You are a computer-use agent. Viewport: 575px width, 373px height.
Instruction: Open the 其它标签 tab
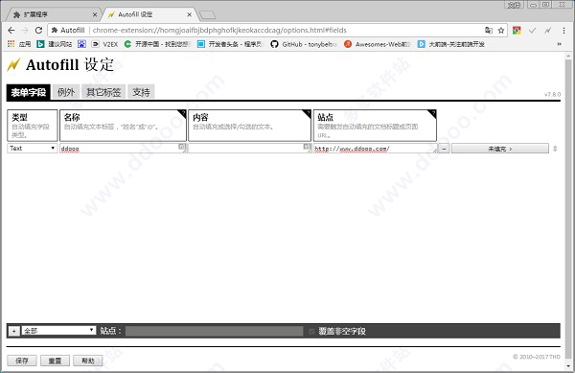click(103, 92)
